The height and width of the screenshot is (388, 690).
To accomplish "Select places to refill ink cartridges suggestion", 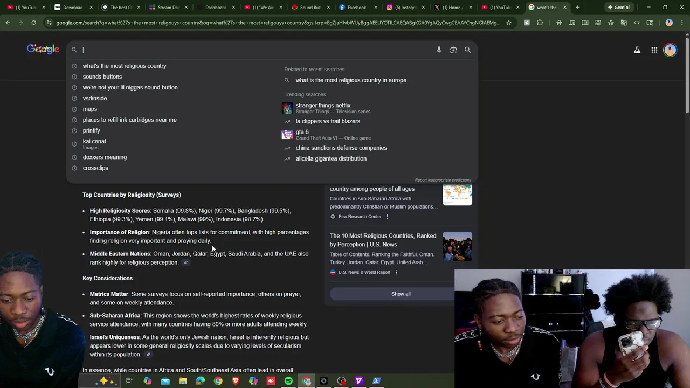I will 129,120.
